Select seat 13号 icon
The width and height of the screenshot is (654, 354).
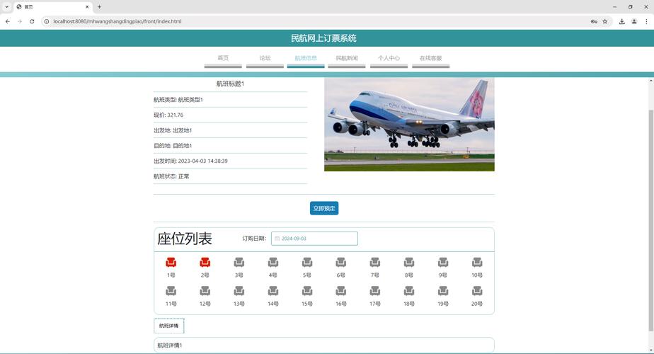239,291
